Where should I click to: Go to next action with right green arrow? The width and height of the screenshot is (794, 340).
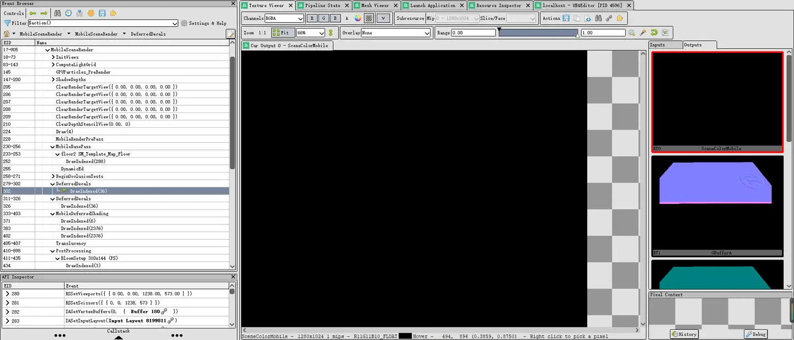[44, 13]
